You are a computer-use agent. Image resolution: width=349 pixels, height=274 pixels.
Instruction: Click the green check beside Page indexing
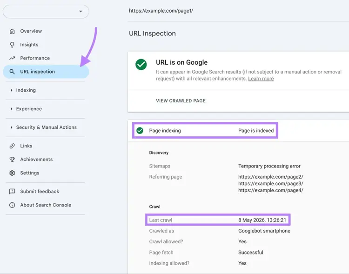click(140, 130)
